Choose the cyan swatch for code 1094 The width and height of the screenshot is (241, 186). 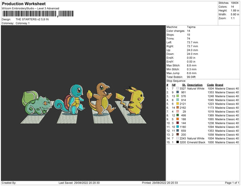[178, 127]
